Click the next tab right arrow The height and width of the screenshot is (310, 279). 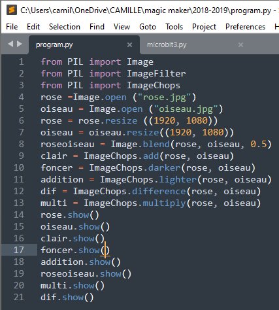tap(20, 44)
